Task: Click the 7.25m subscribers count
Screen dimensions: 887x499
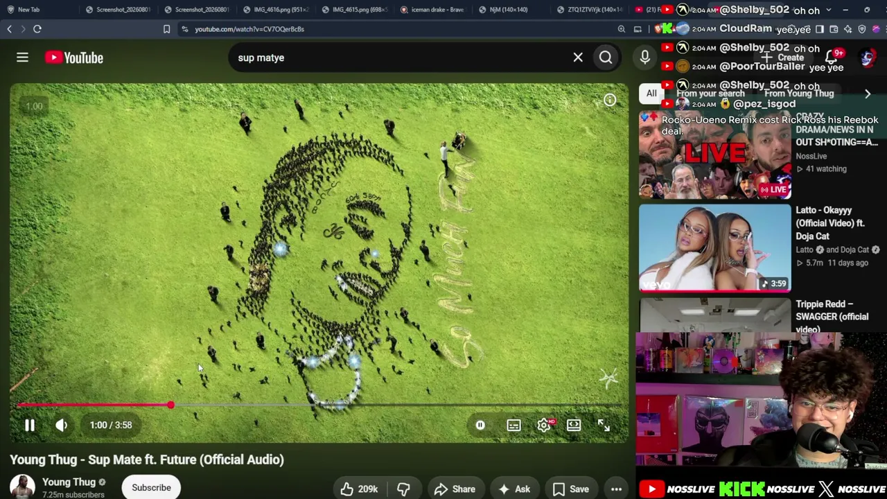Action: coord(73,495)
